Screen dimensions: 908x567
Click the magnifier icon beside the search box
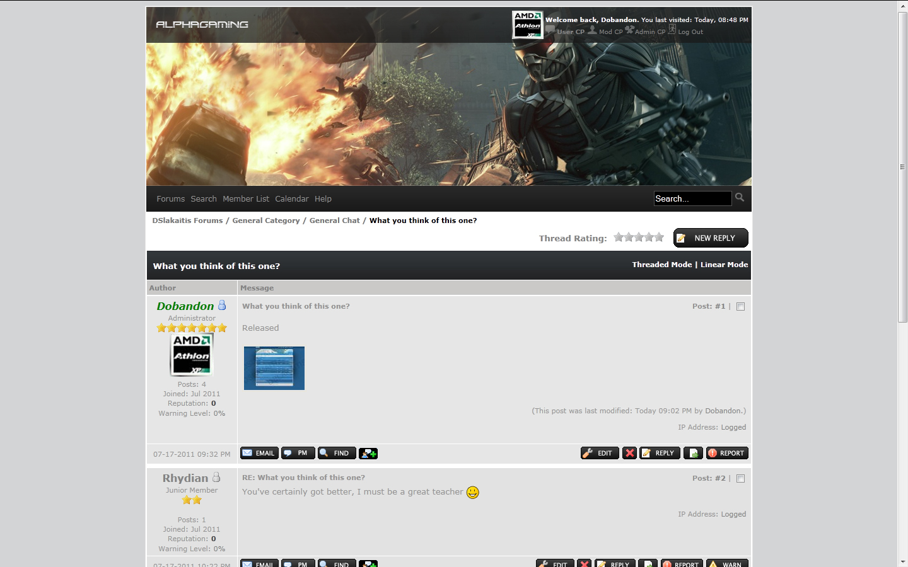point(740,198)
